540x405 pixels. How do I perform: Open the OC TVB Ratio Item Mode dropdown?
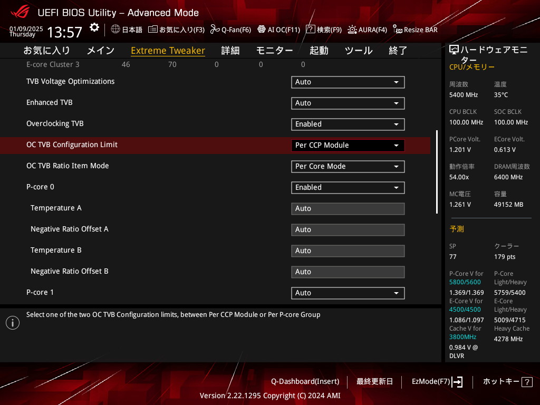point(348,167)
